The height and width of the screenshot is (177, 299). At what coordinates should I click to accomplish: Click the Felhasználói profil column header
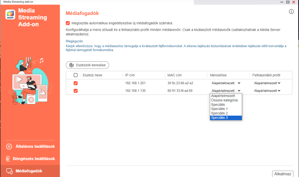tap(266, 75)
